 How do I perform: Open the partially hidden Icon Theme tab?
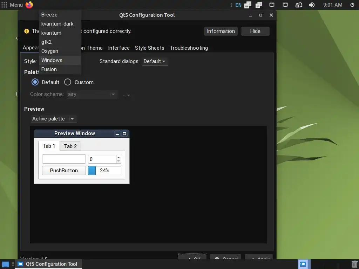pos(92,48)
